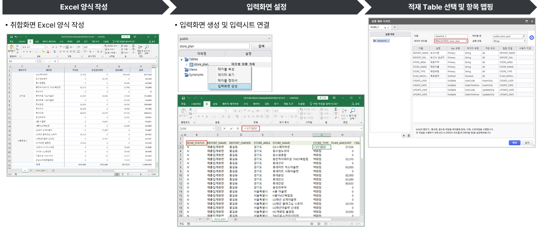Expand formula bar in store_plan input-sheet Excel window
Image resolution: width=537 pixels, height=227 pixels.
(x=361, y=129)
